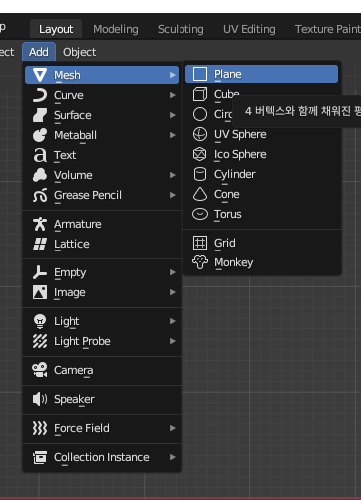Expand the Curve submenu arrow
Image resolution: width=361 pixels, height=500 pixels.
click(172, 95)
